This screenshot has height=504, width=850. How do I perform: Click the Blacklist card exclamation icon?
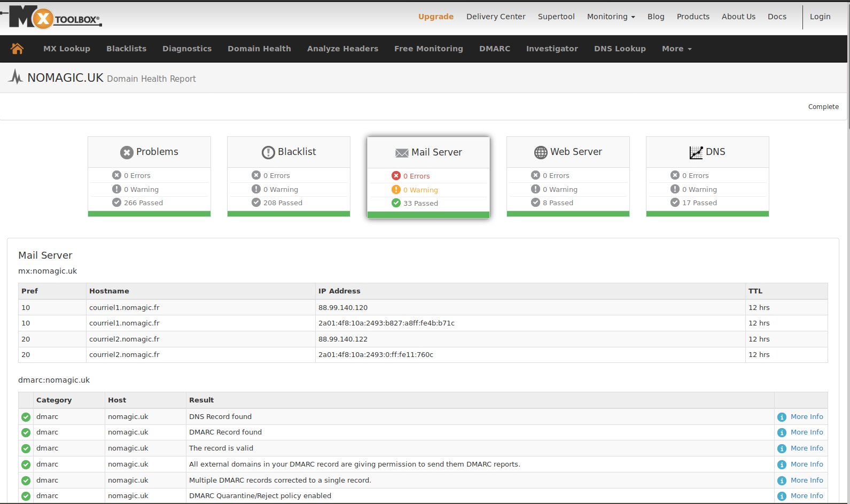click(268, 152)
